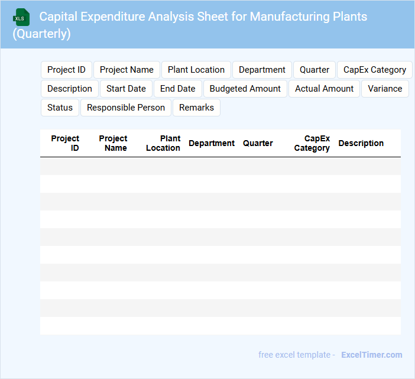Screen dimensions: 415x379
Task: Select the Project ID tag
Action: [66, 70]
